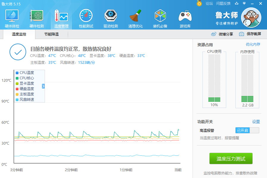Image resolution: width=267 pixels, height=178 pixels.
Task: Click the 鲁大师 5.15 title text
Action: (11, 4)
